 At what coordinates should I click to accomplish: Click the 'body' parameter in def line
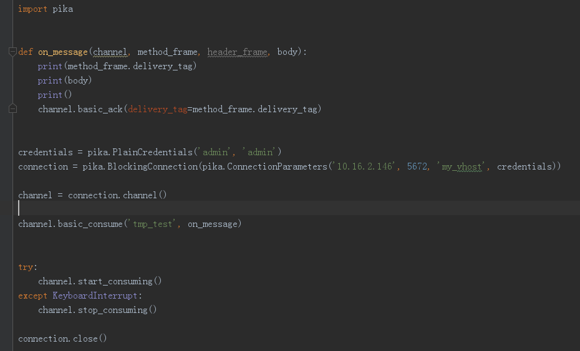(x=287, y=52)
